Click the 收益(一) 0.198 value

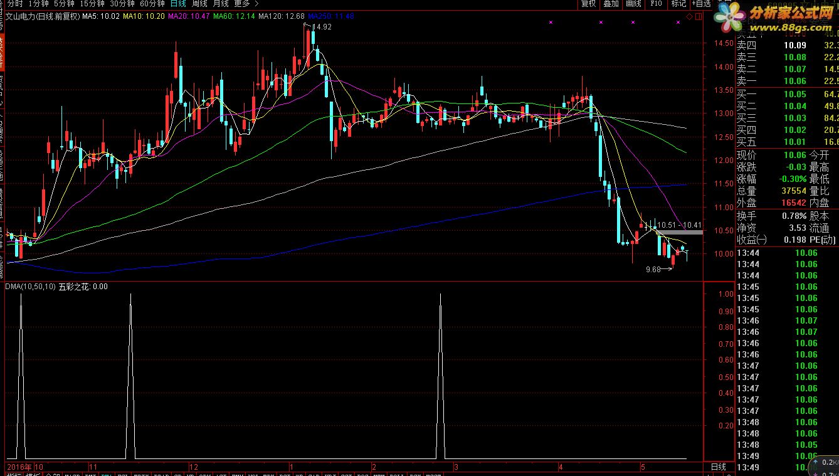794,240
